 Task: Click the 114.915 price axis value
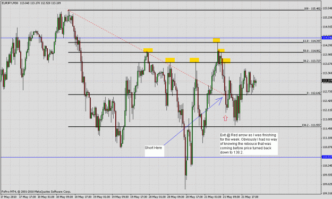pos(327,27)
